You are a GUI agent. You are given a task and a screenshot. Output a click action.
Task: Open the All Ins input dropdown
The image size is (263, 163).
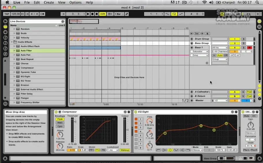pyautogui.click(x=220, y=48)
